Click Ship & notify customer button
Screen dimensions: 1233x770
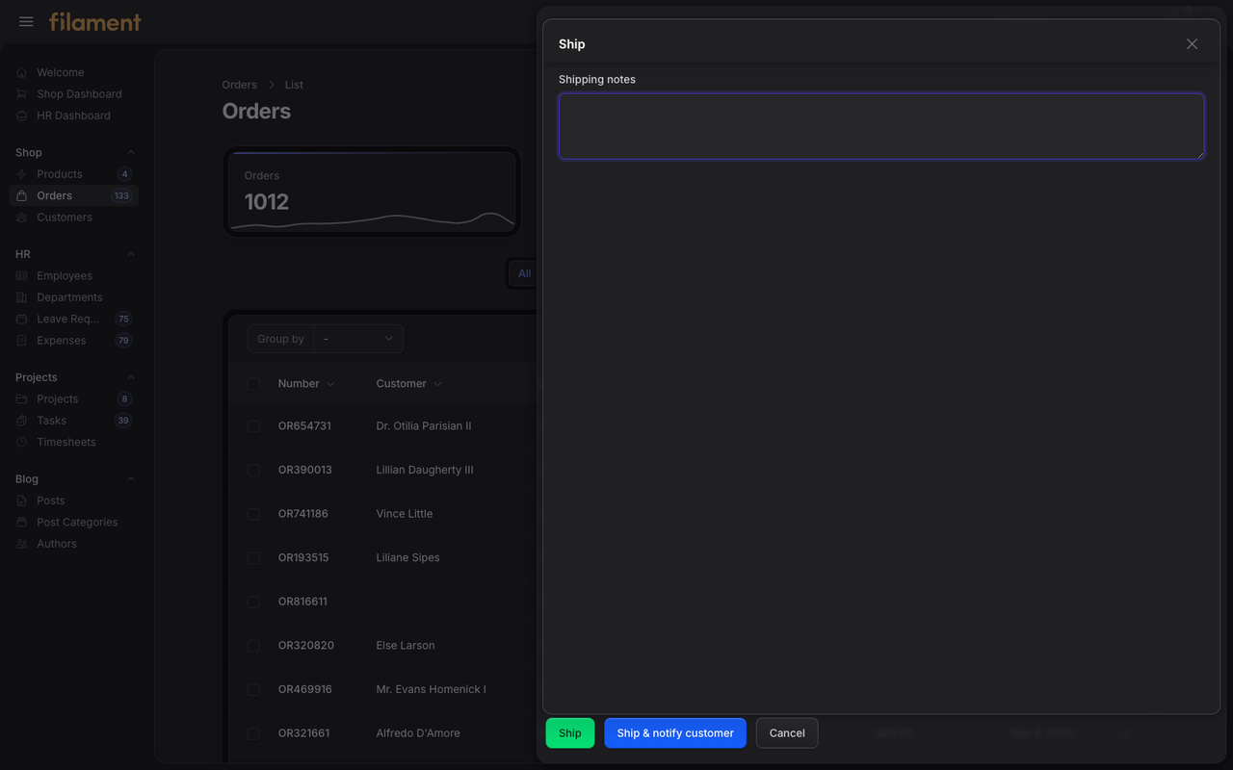click(x=675, y=733)
